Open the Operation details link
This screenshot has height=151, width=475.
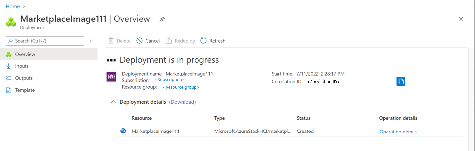(x=398, y=132)
